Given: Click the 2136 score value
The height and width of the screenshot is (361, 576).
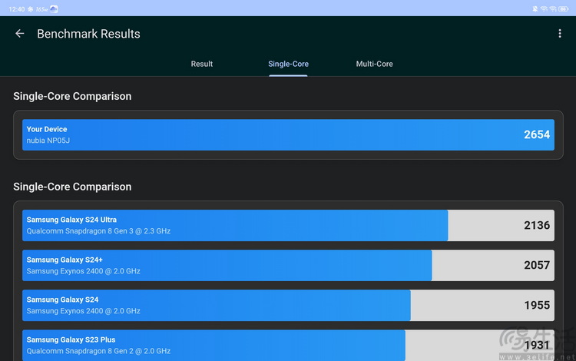Looking at the screenshot, I should tap(537, 225).
